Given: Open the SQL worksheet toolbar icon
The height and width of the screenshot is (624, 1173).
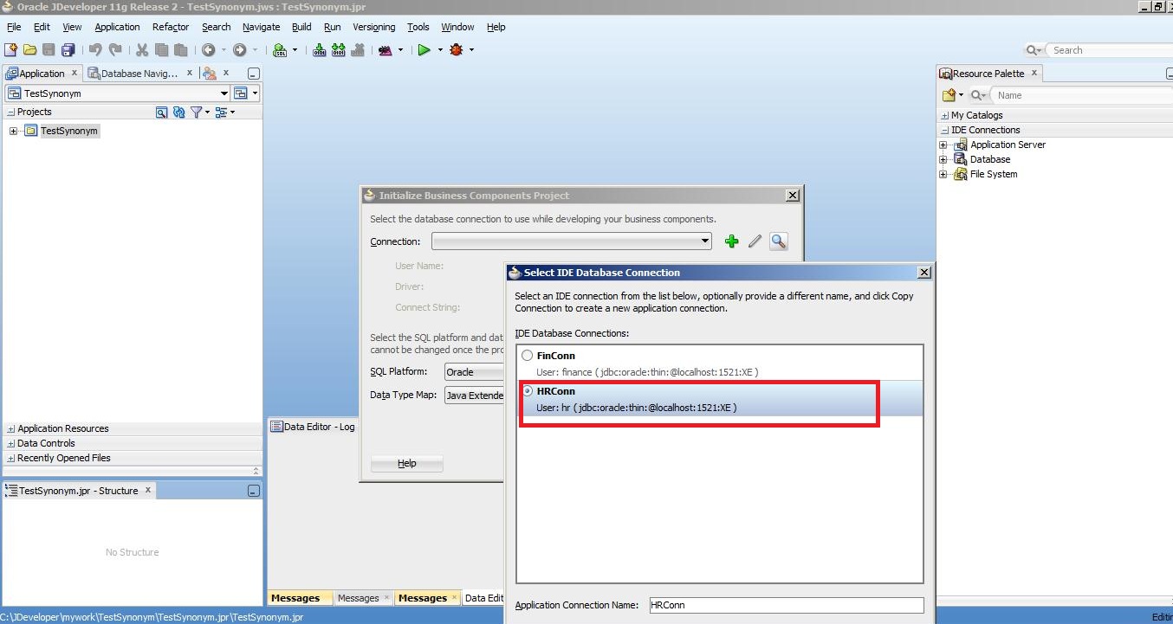Looking at the screenshot, I should 280,50.
